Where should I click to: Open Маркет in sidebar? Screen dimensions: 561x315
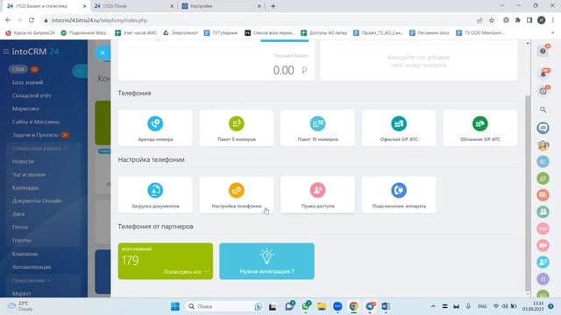pos(21,294)
